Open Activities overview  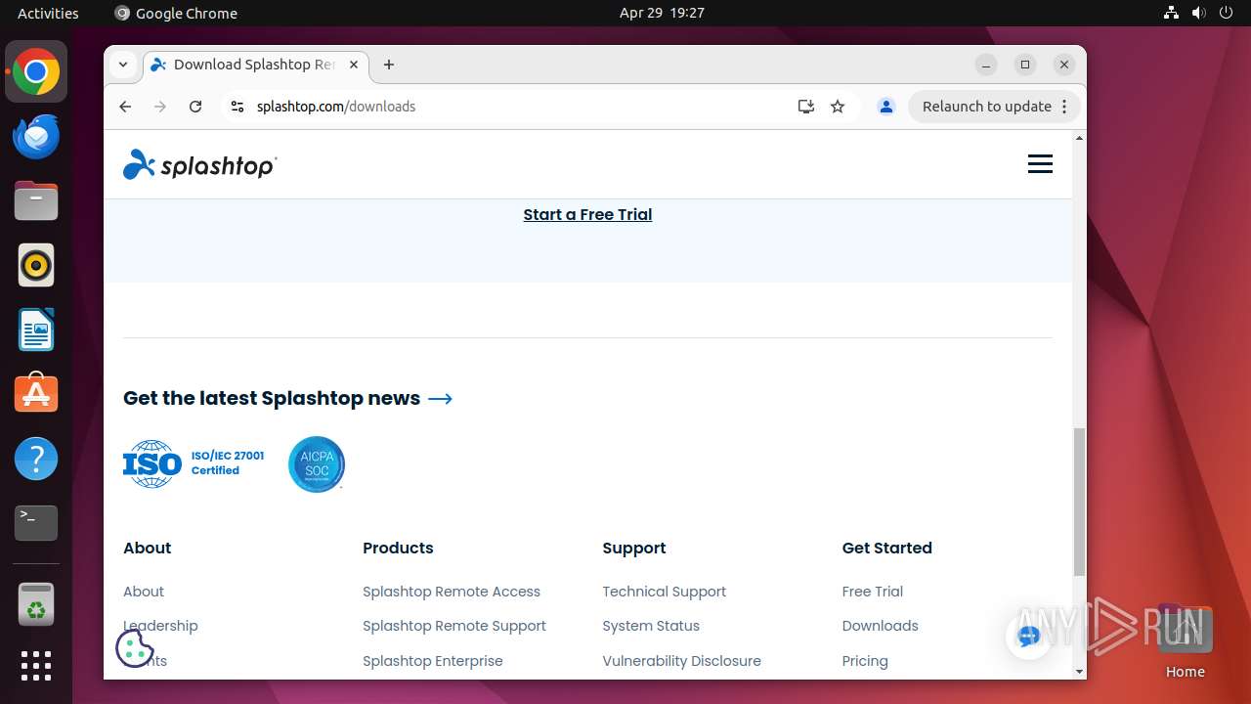[x=48, y=13]
